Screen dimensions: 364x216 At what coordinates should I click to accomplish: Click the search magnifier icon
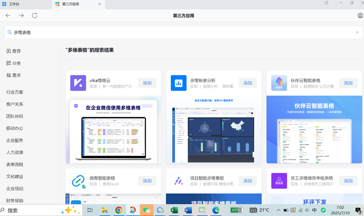(x=10, y=32)
